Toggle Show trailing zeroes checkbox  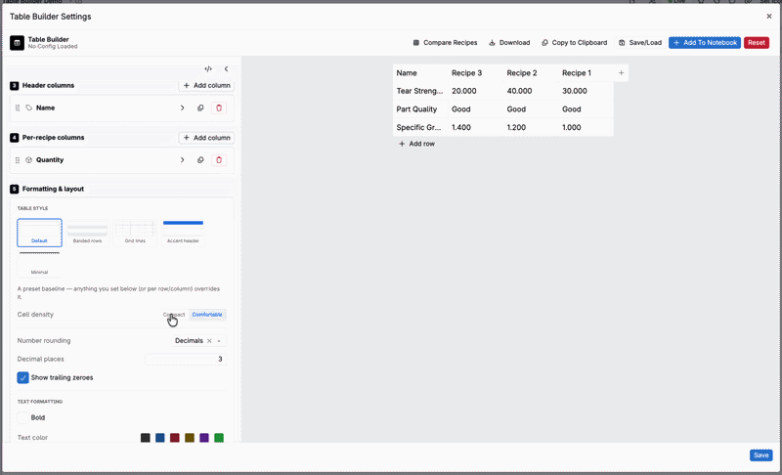(x=22, y=377)
